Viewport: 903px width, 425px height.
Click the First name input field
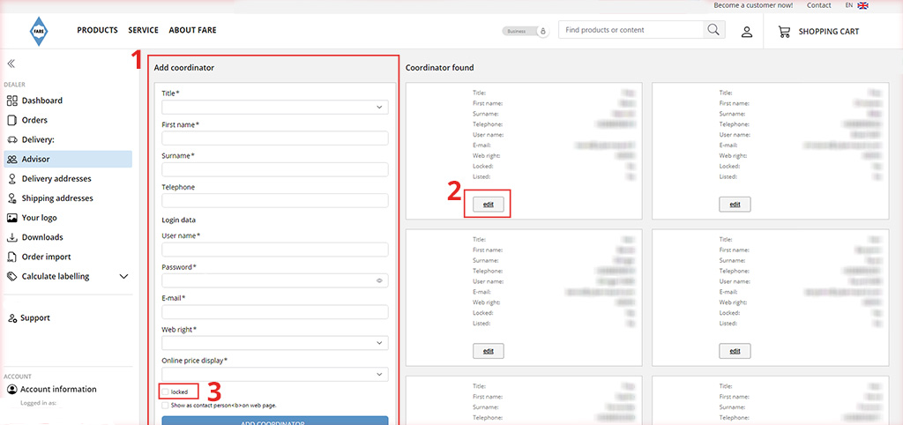(x=275, y=138)
